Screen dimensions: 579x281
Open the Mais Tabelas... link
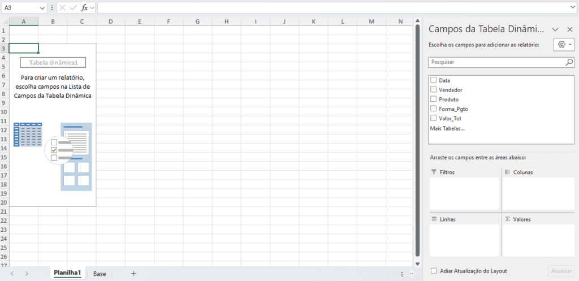click(x=447, y=128)
